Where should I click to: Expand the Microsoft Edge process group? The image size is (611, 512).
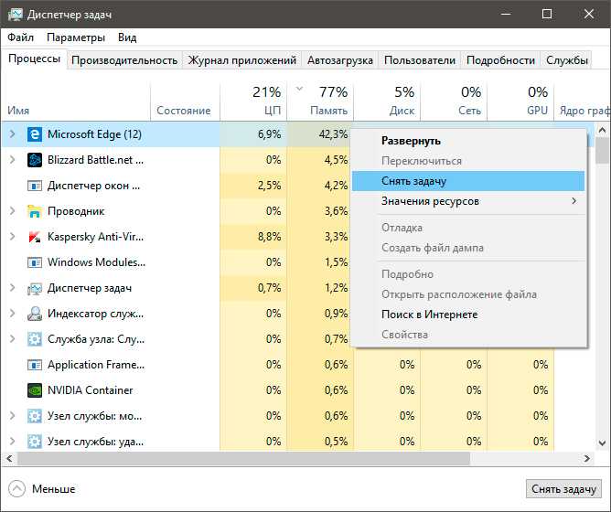coord(13,134)
